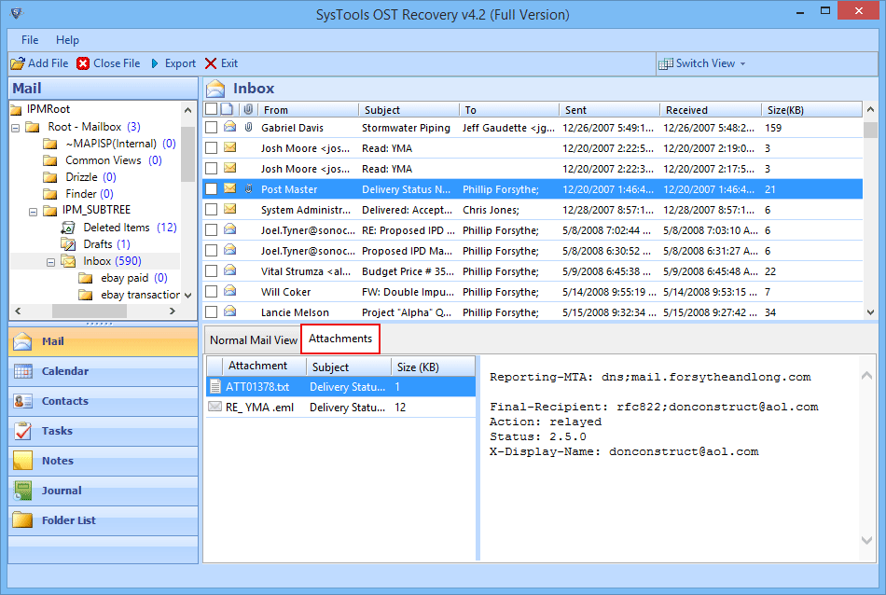This screenshot has width=886, height=595.
Task: Click the Inbox header envelope icon
Action: click(215, 89)
